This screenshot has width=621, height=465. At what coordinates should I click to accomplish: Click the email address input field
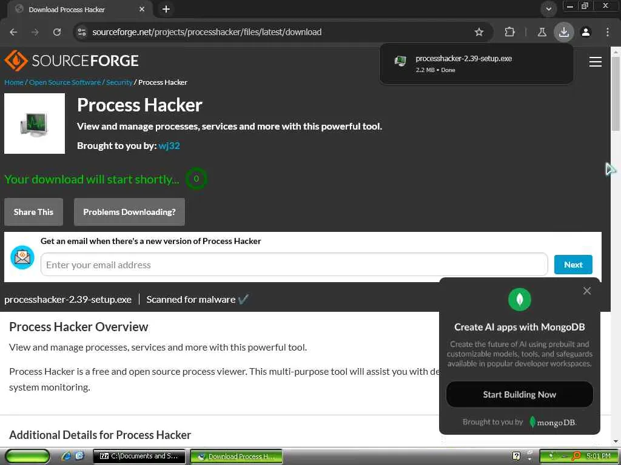click(x=294, y=265)
